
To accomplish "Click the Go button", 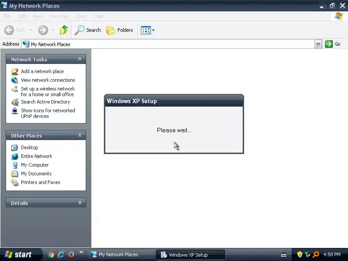I will [333, 44].
